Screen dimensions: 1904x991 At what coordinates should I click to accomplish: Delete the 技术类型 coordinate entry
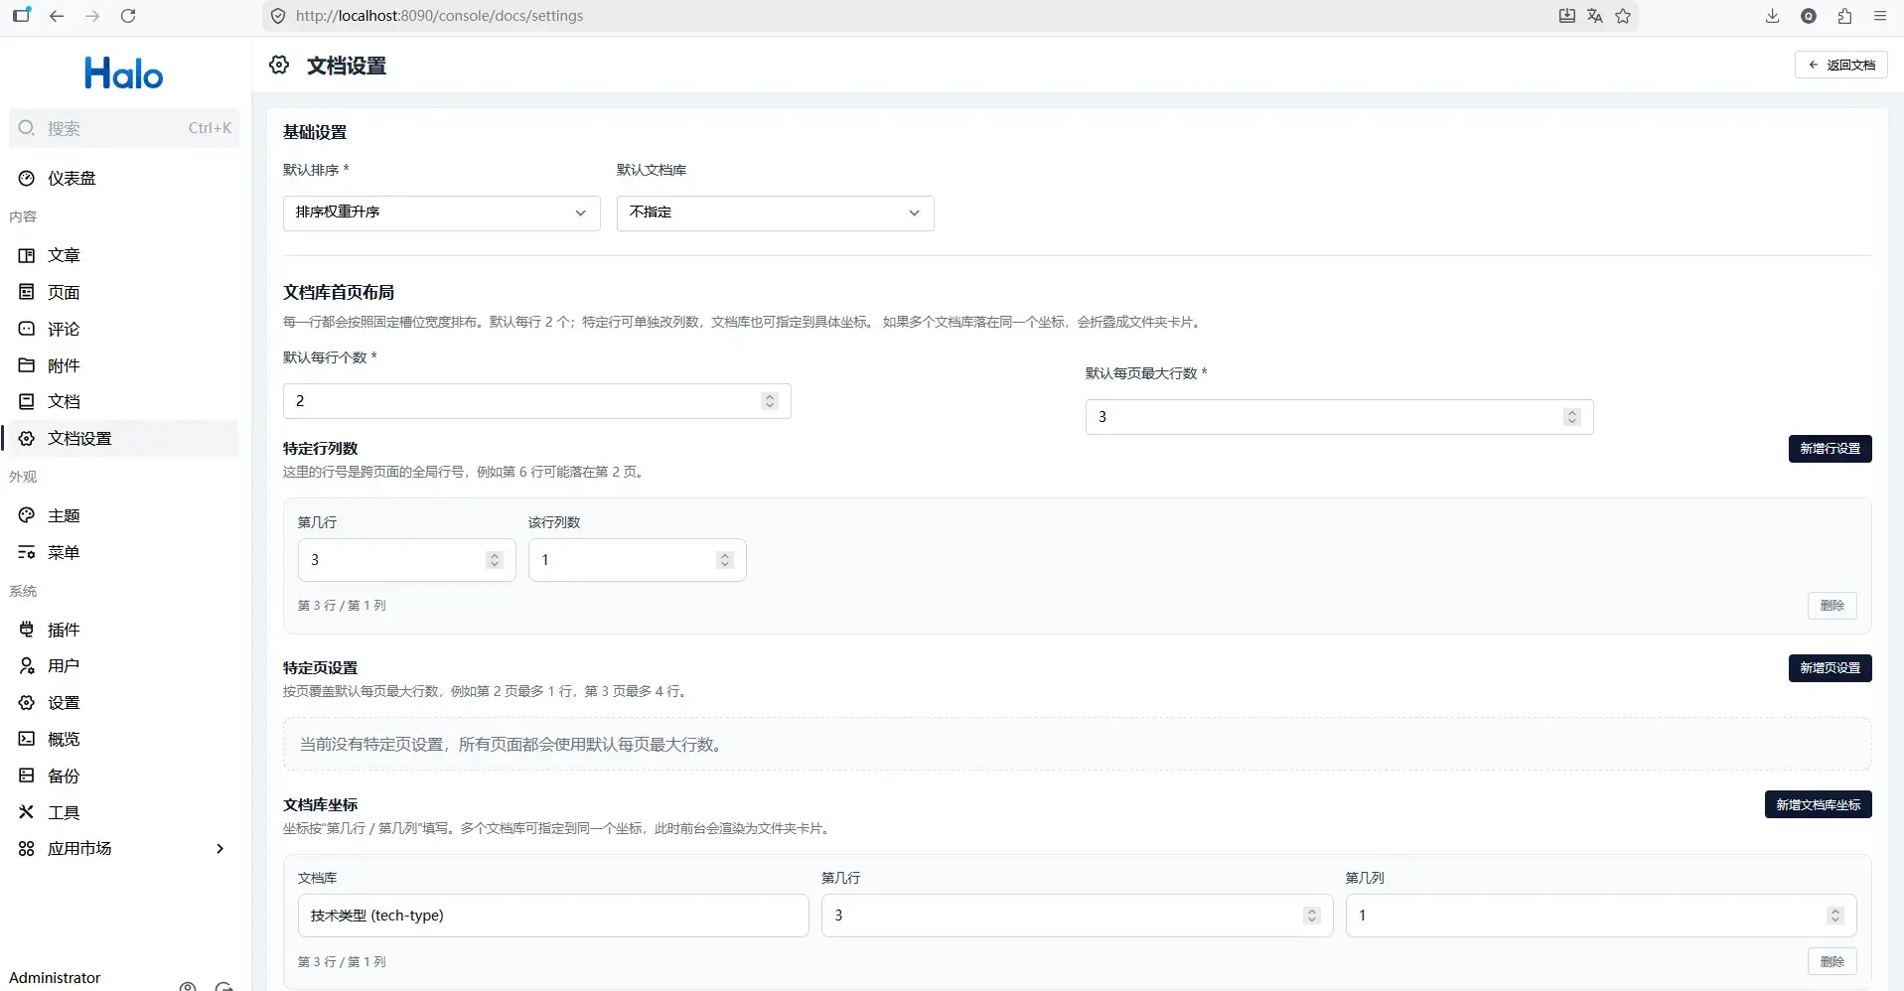coord(1832,962)
